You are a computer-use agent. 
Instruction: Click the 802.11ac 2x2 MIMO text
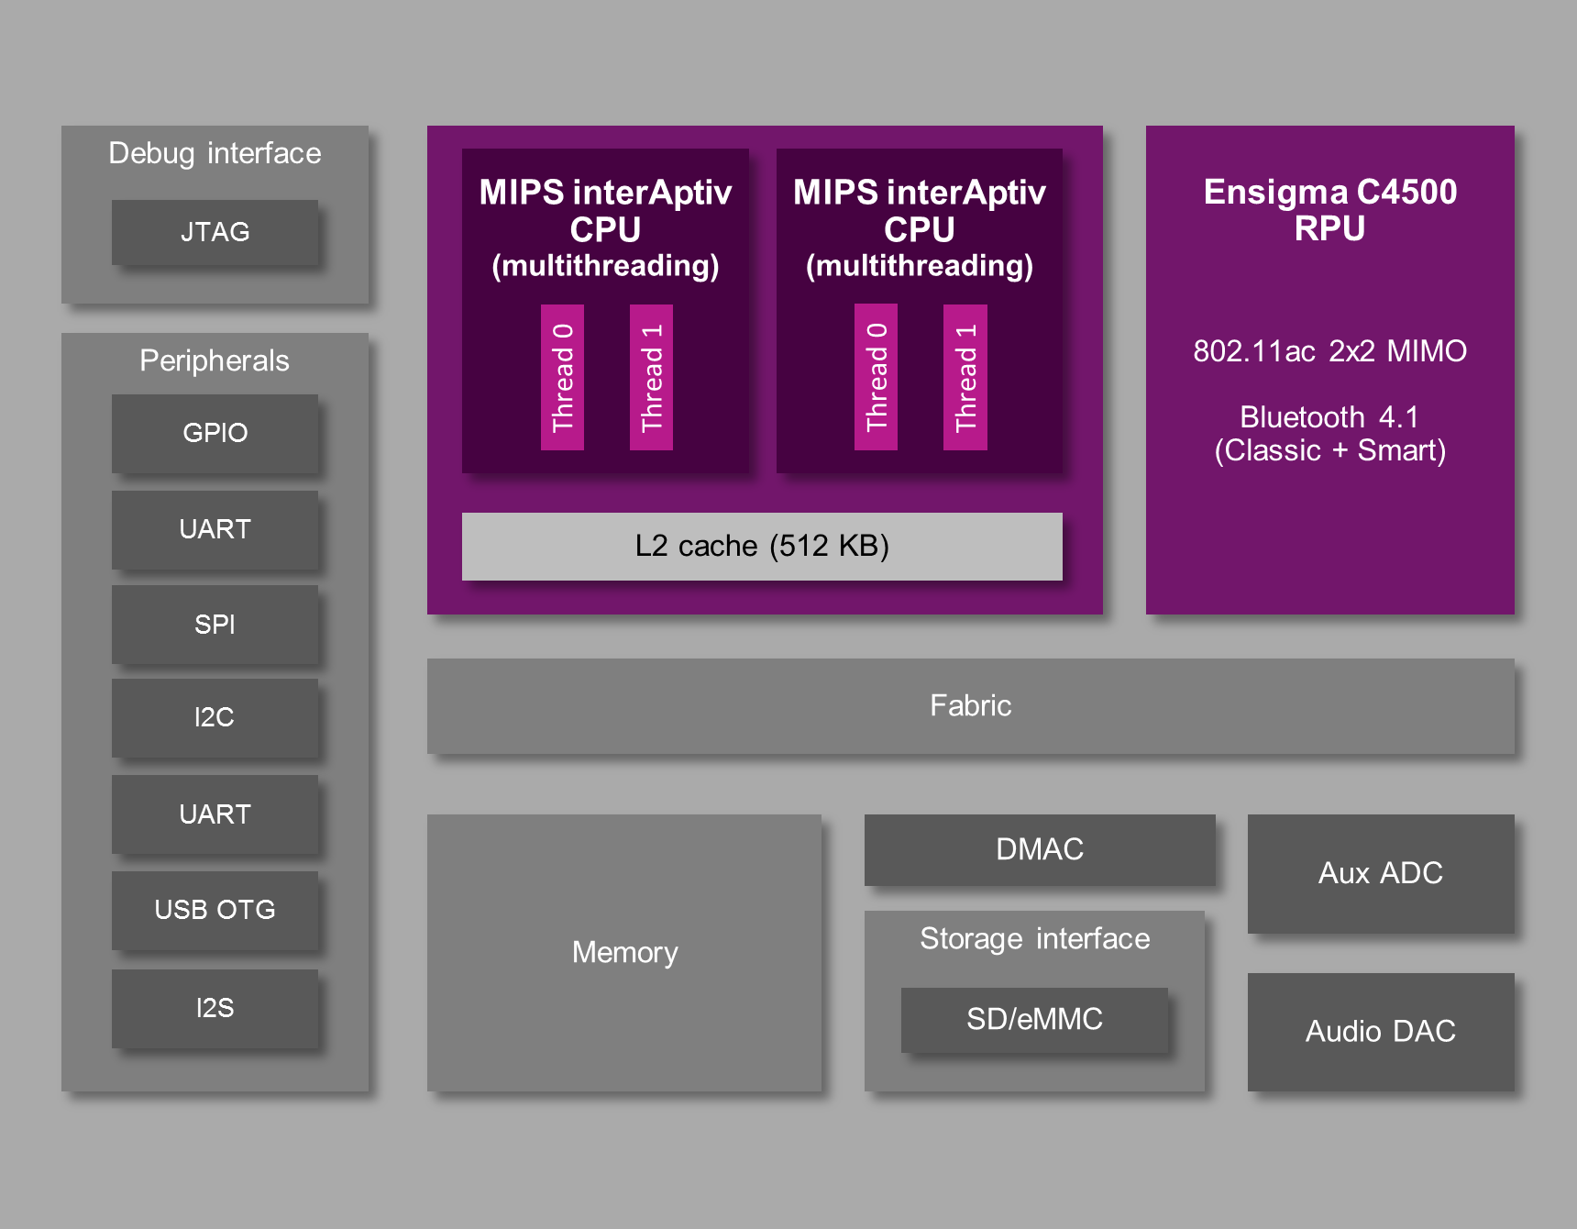click(1329, 351)
